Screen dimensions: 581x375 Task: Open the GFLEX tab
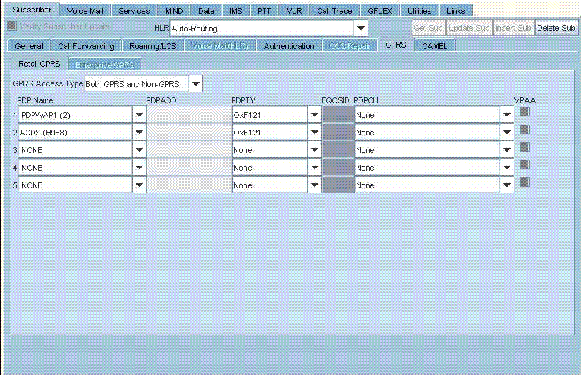(380, 11)
